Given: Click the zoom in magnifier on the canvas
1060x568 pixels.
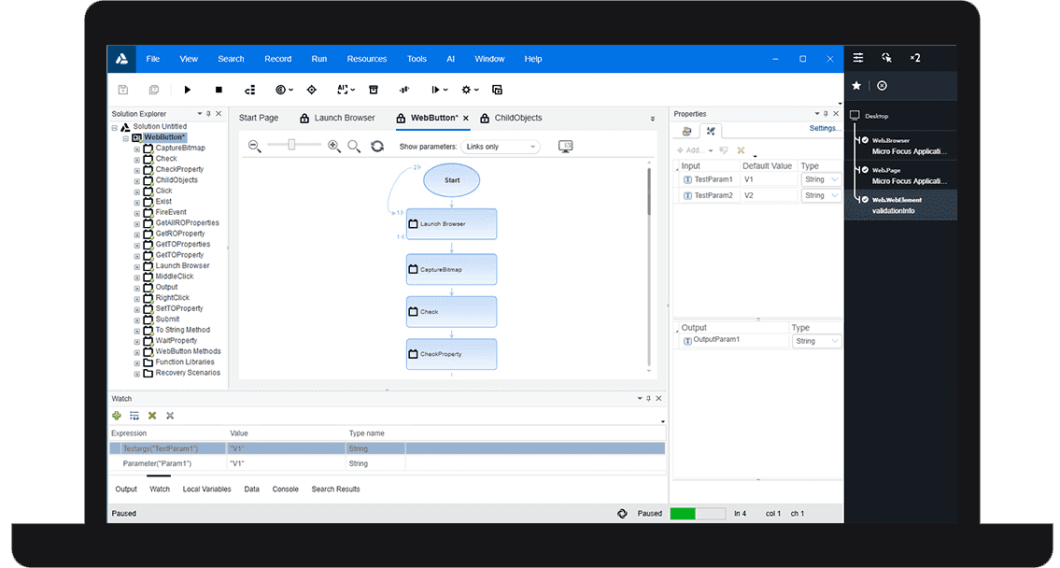Looking at the screenshot, I should click(x=334, y=146).
